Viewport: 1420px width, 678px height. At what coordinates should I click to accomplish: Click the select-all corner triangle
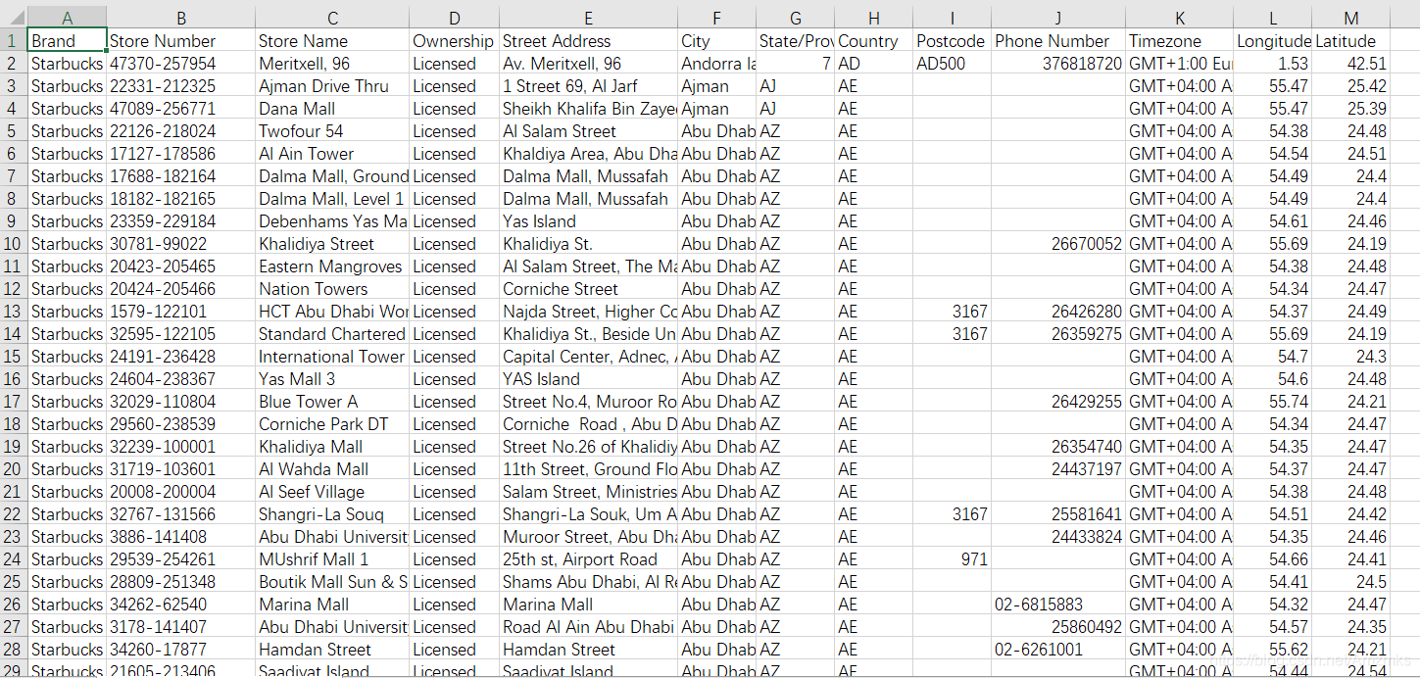[14, 18]
